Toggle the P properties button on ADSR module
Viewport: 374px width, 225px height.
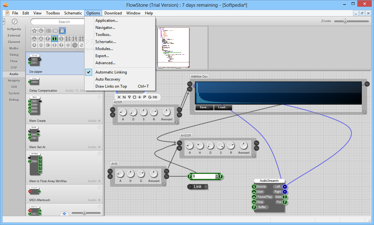click(177, 123)
